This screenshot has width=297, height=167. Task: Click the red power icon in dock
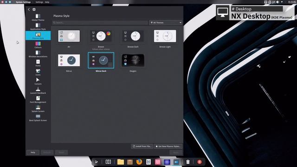tap(200, 162)
